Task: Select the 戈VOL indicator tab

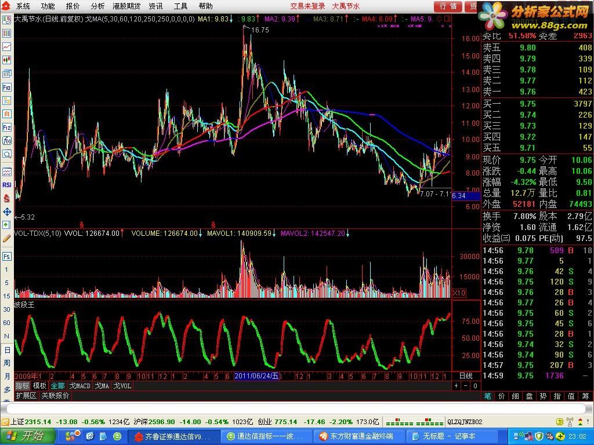Action: tap(122, 386)
